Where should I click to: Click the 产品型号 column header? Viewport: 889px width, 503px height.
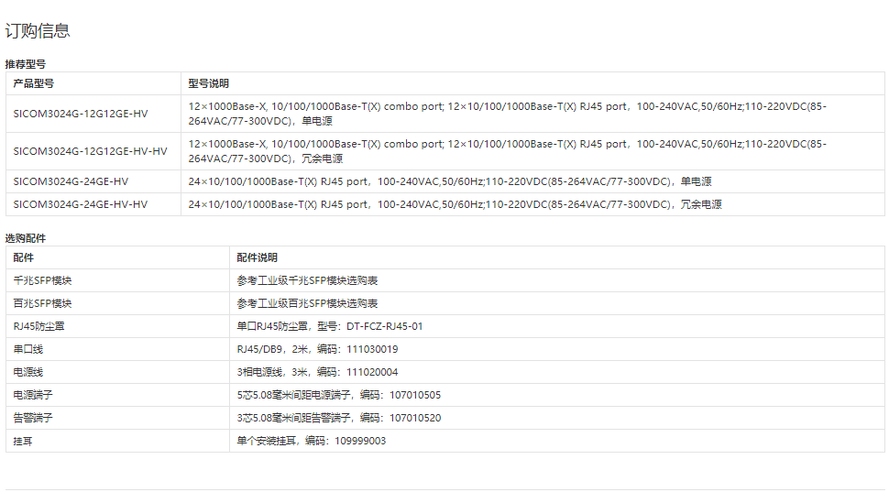point(34,83)
